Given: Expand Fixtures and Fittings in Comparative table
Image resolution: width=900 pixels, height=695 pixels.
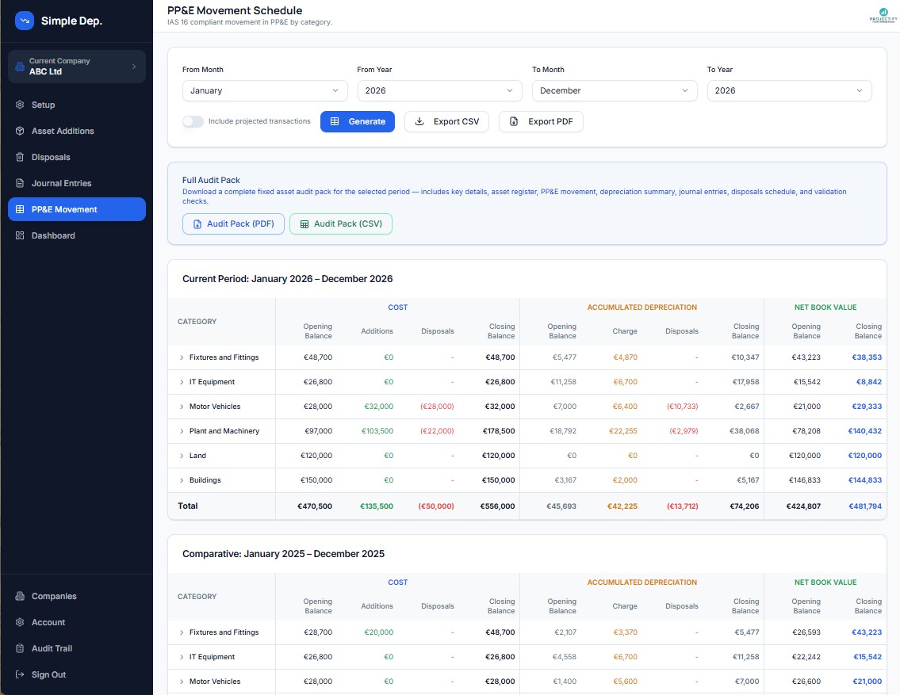Looking at the screenshot, I should [182, 632].
